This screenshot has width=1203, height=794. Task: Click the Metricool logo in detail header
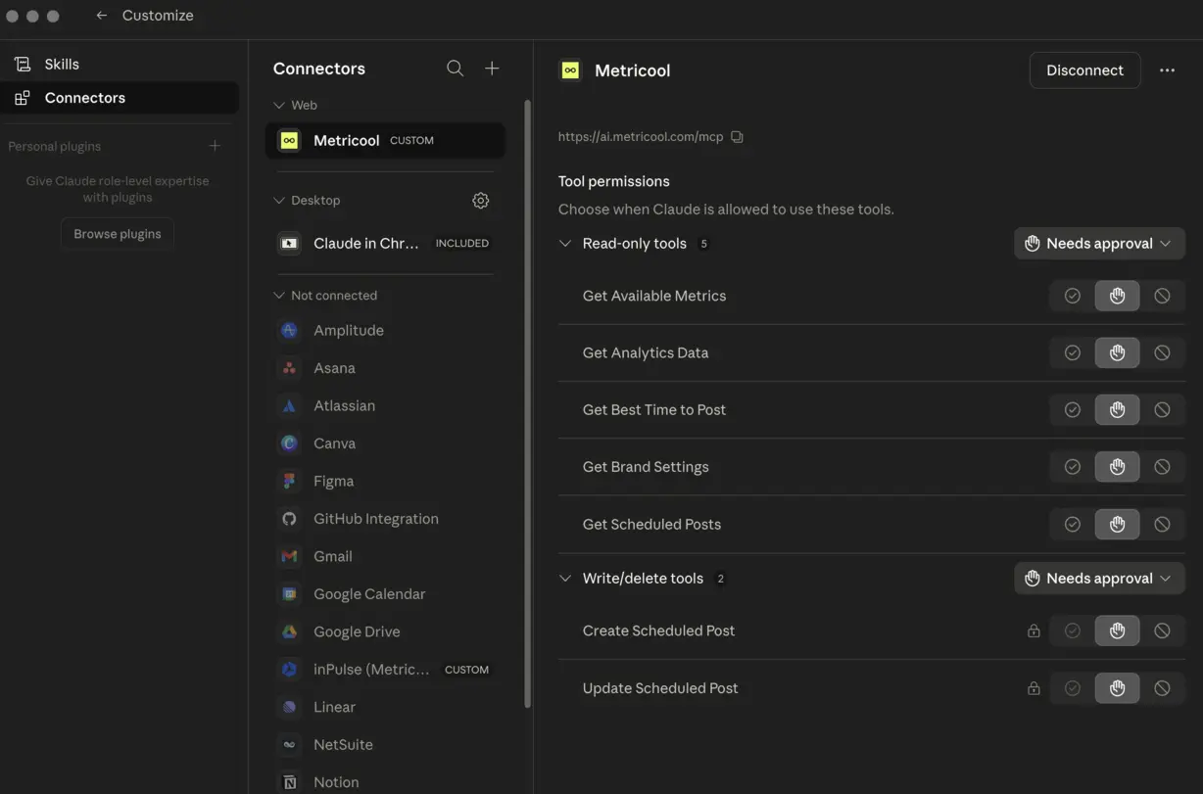(x=570, y=70)
